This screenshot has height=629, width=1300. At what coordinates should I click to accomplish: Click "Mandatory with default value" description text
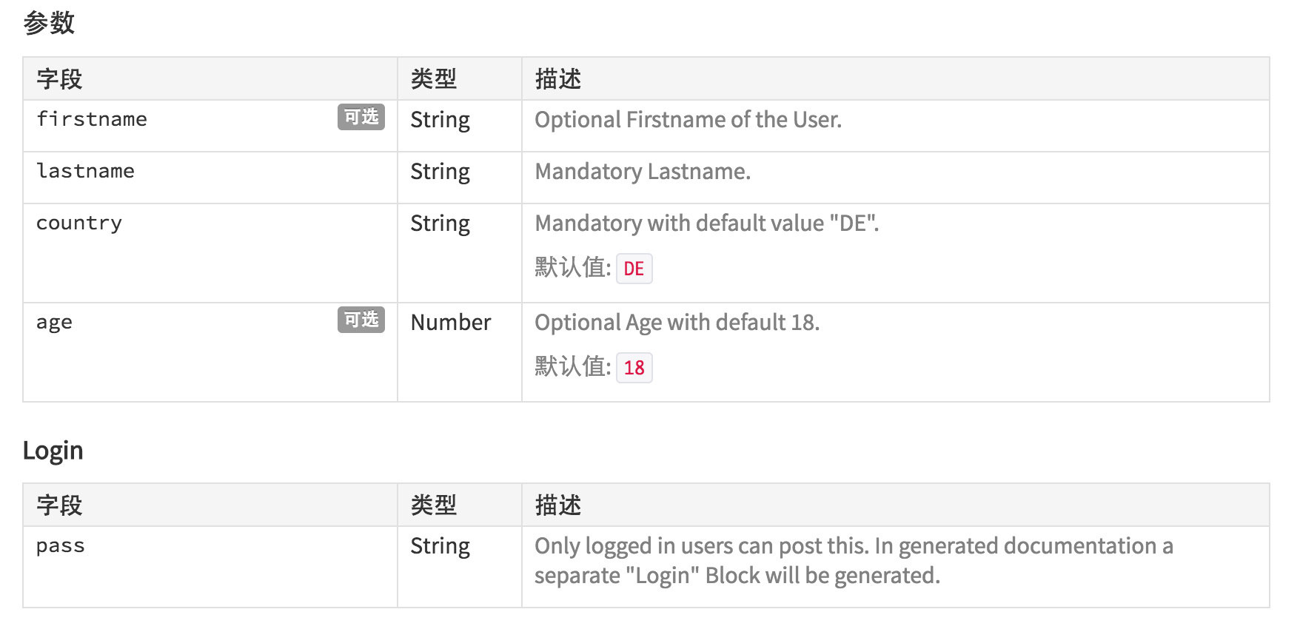point(706,223)
